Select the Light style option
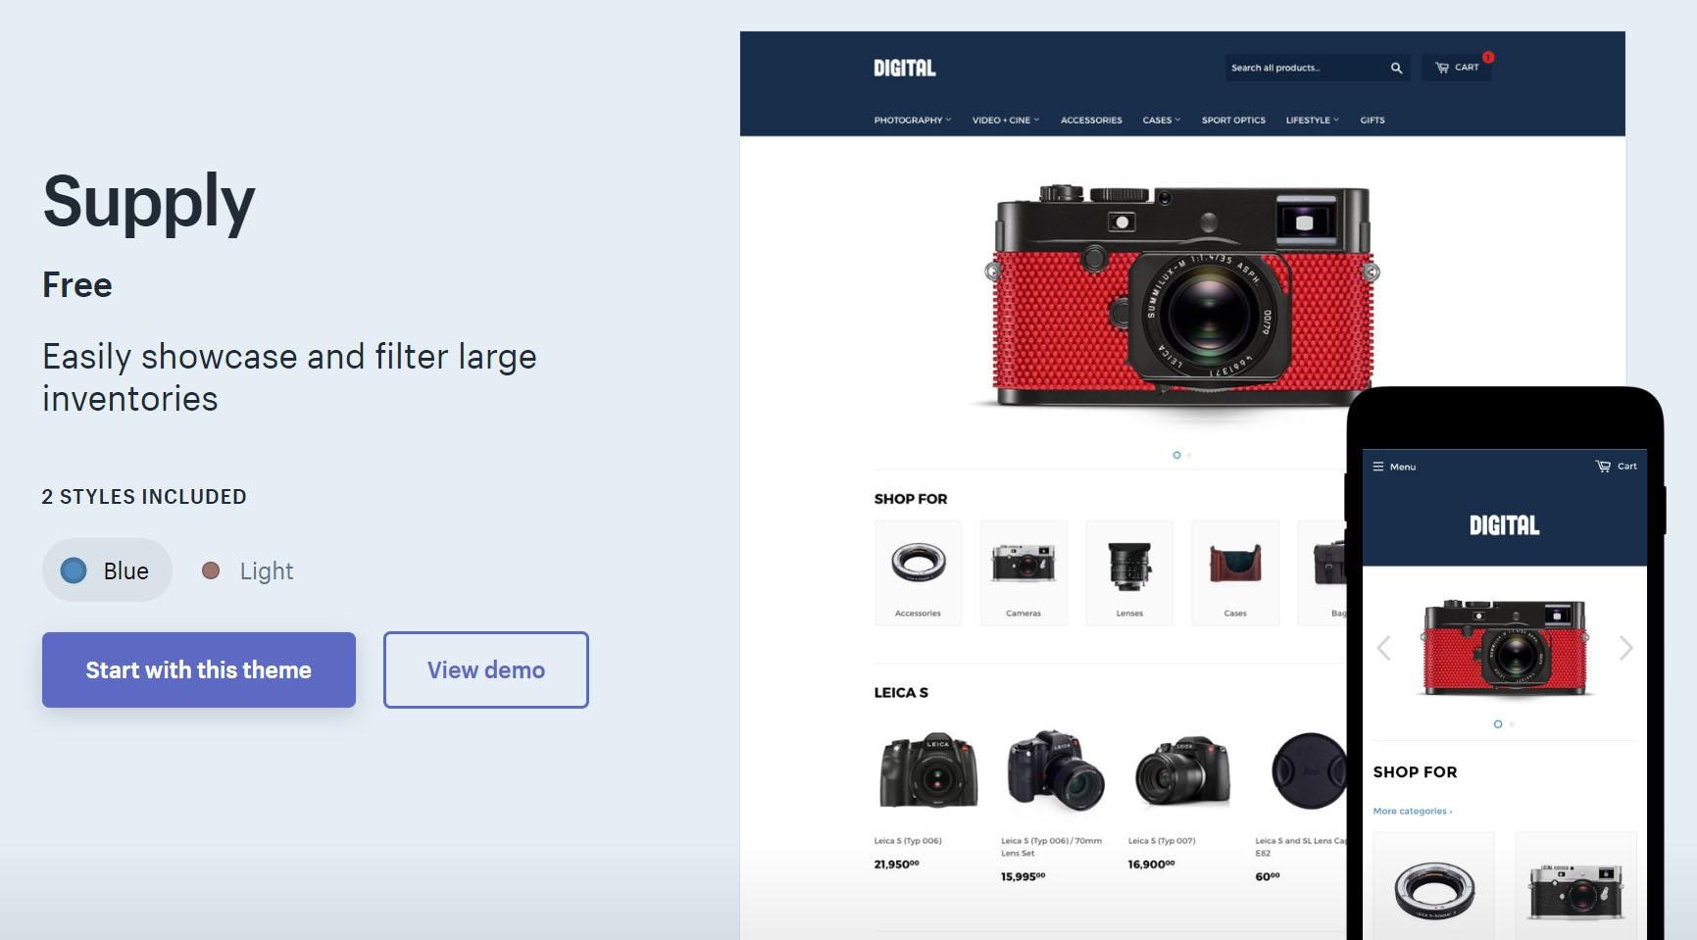Image resolution: width=1697 pixels, height=940 pixels. click(x=247, y=570)
